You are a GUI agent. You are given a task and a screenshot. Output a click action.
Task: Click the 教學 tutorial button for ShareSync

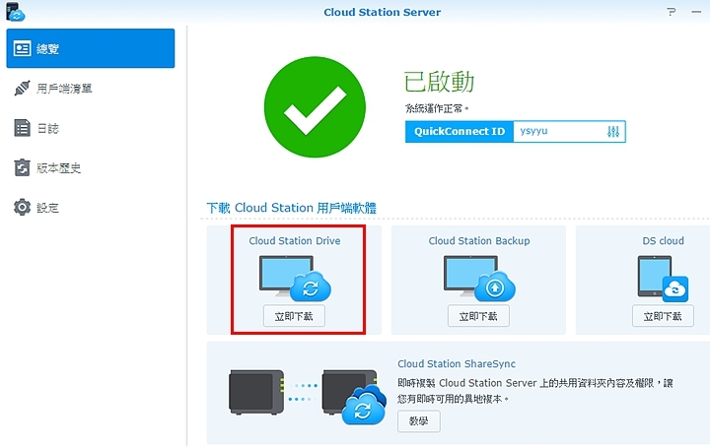tap(419, 420)
